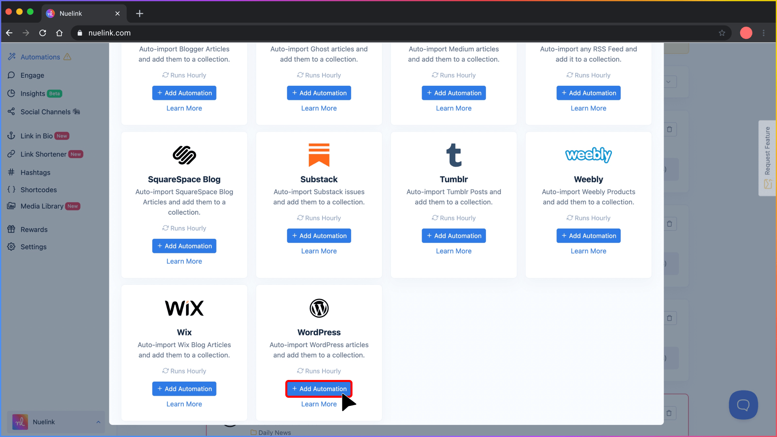Viewport: 777px width, 437px height.
Task: Open Automations in the sidebar
Action: click(40, 57)
